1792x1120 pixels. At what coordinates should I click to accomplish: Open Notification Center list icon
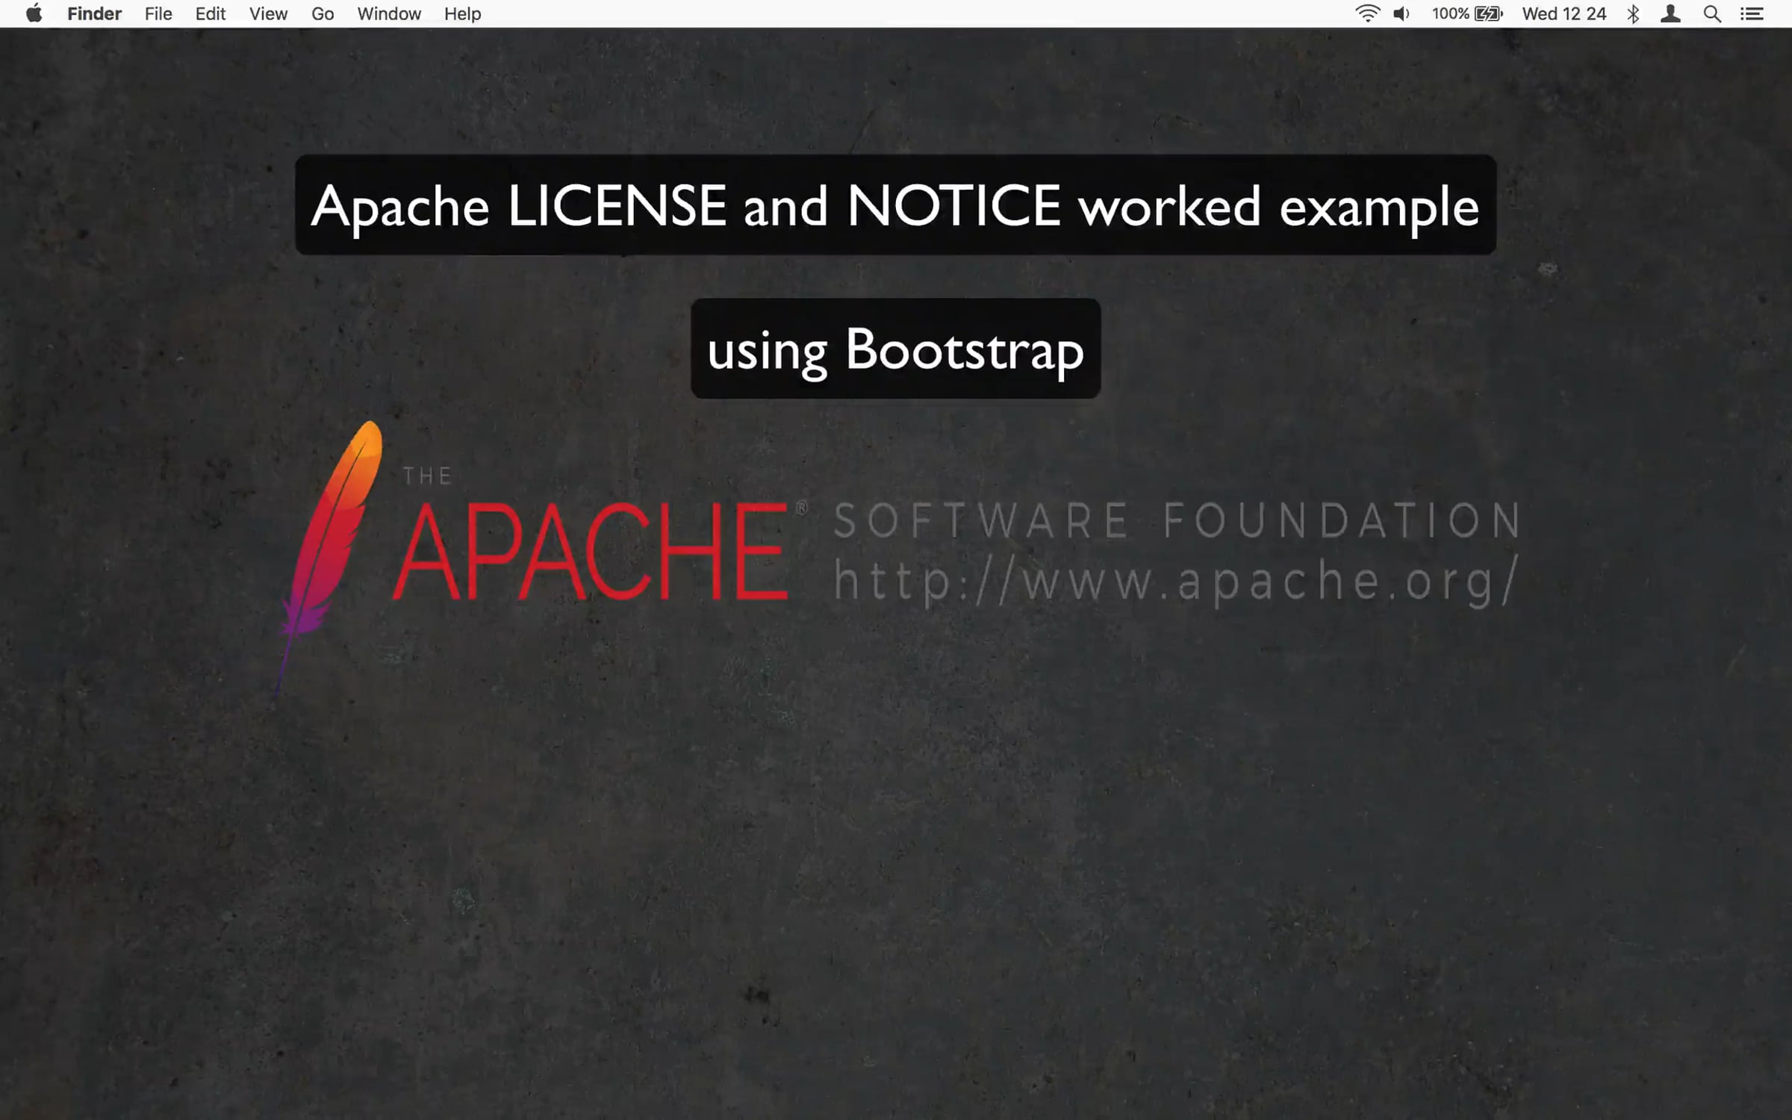(x=1752, y=13)
